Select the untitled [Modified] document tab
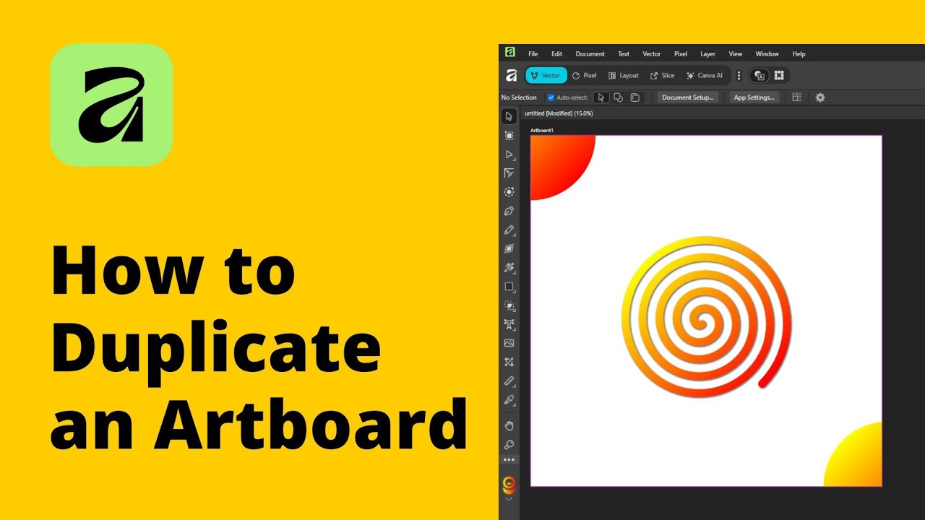 pyautogui.click(x=559, y=113)
